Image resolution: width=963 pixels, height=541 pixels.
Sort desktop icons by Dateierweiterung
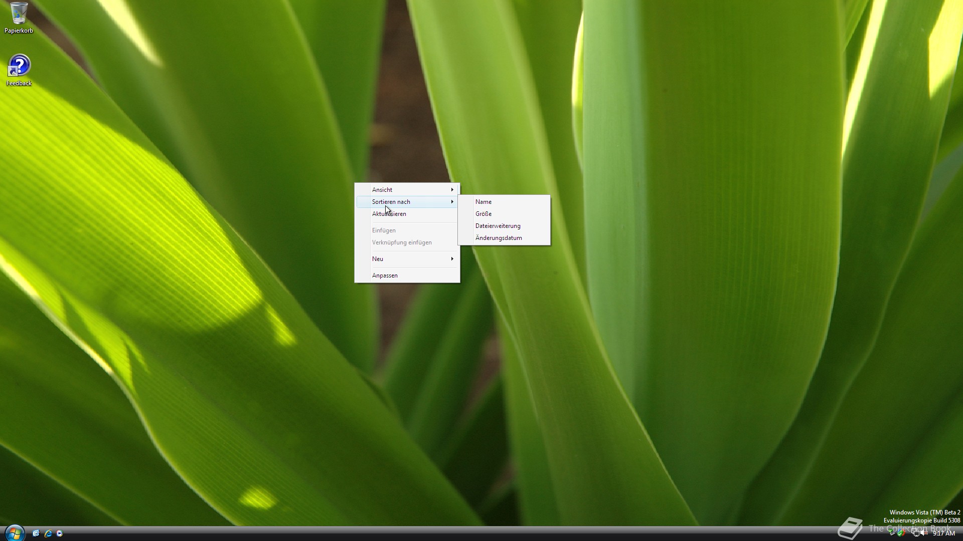pyautogui.click(x=504, y=226)
